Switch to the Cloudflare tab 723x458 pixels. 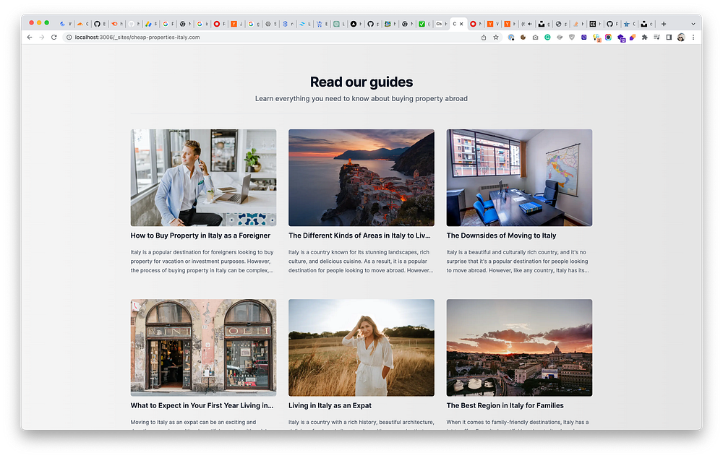click(x=82, y=24)
